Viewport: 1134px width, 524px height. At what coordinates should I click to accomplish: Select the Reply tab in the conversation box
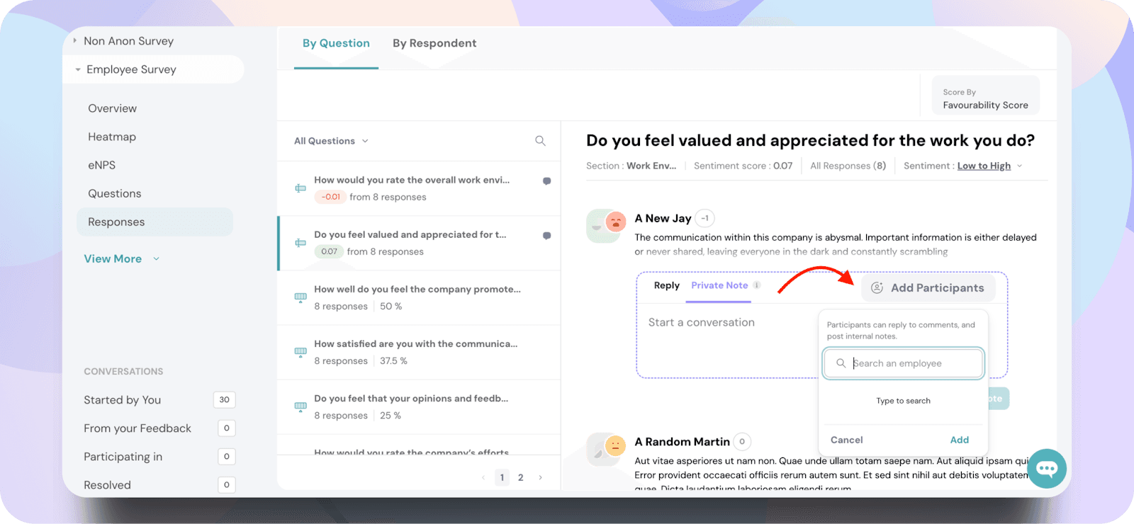click(x=666, y=285)
